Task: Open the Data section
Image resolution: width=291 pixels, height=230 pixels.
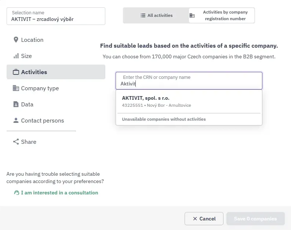Action: (x=56, y=104)
